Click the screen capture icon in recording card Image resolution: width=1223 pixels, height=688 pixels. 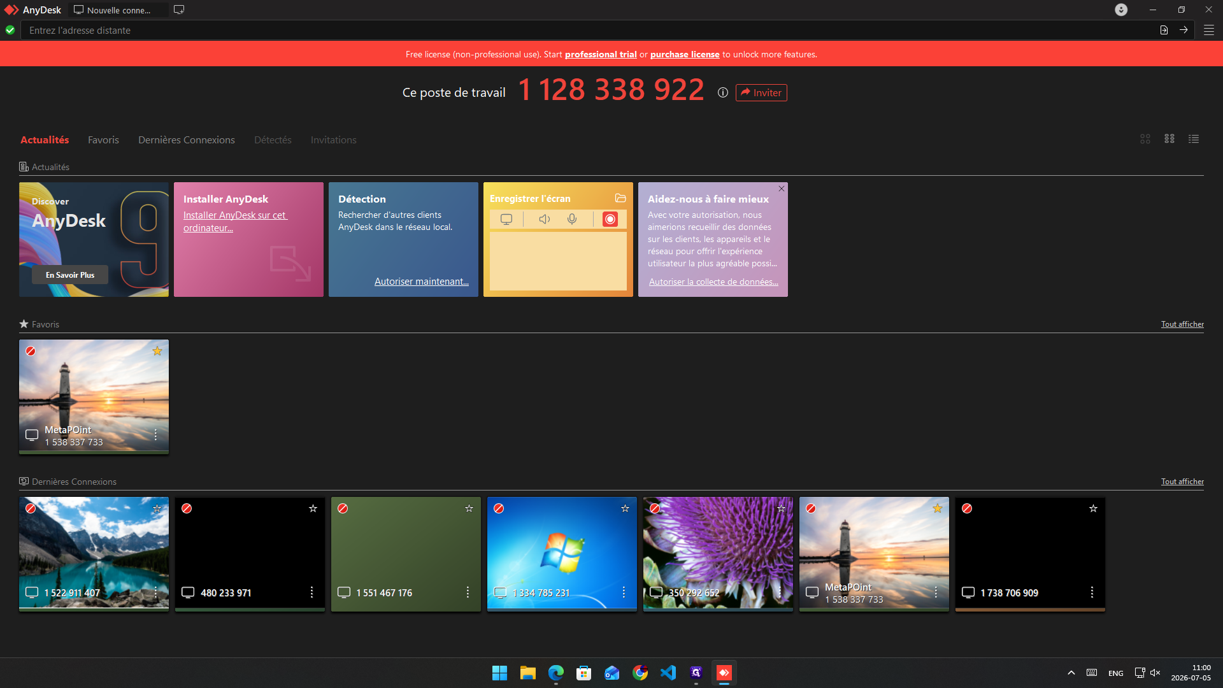tap(506, 219)
